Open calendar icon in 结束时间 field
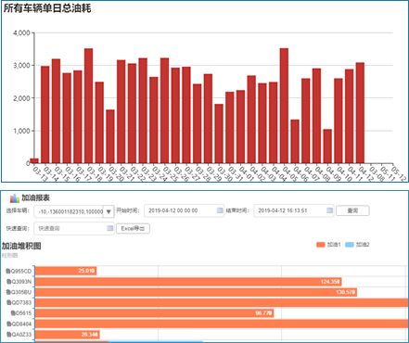This screenshot has width=409, height=343. (x=329, y=210)
